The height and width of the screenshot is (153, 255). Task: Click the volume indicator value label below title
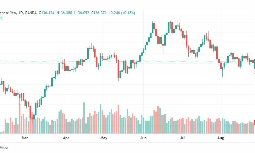1,18
